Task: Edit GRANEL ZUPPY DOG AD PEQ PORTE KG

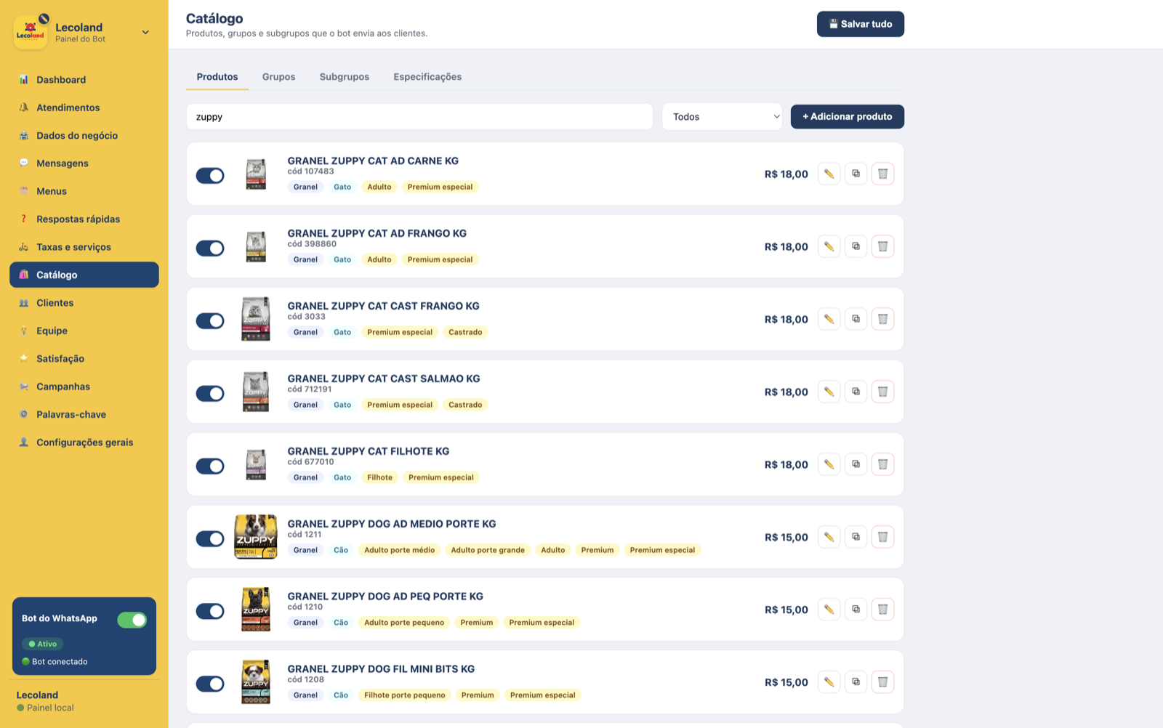Action: [x=829, y=610]
